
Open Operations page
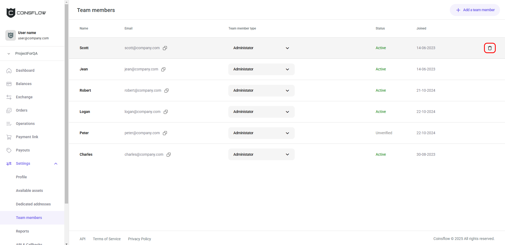point(25,124)
